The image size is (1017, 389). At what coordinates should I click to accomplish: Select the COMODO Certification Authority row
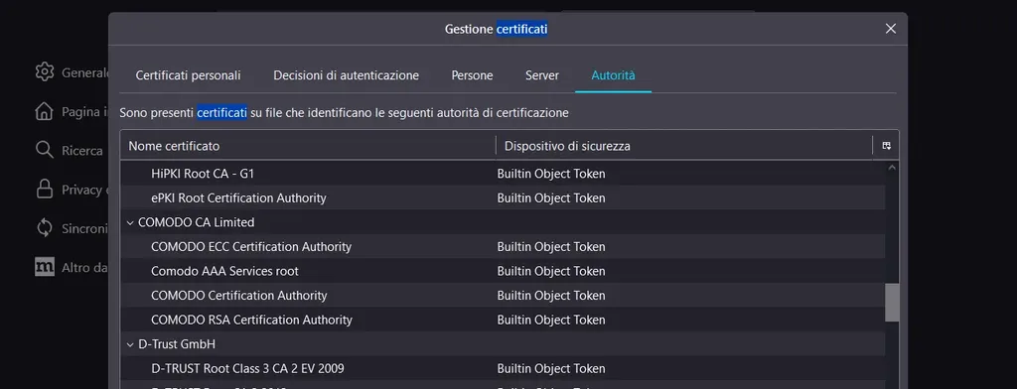503,295
